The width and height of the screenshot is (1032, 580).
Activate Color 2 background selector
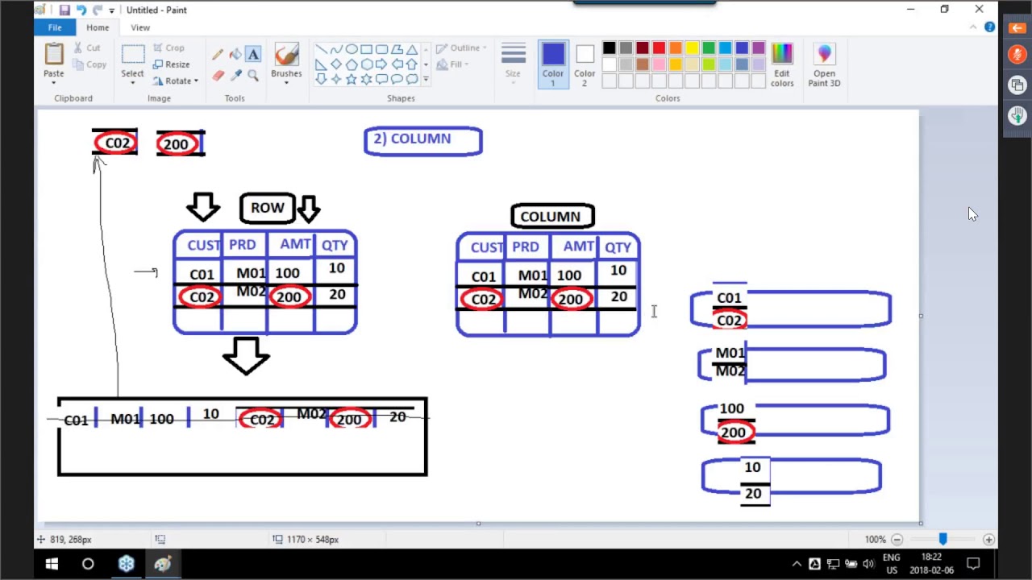(585, 64)
